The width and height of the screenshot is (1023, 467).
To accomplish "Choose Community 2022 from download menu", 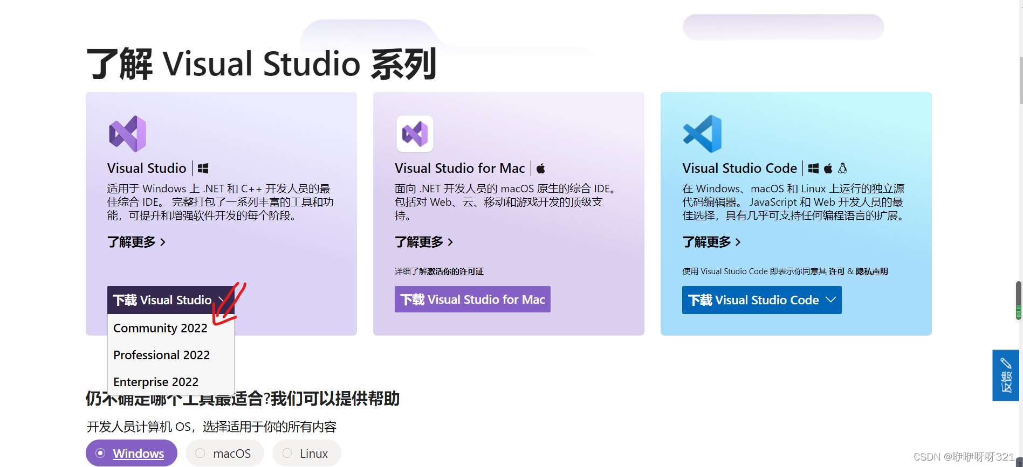I will [x=171, y=328].
